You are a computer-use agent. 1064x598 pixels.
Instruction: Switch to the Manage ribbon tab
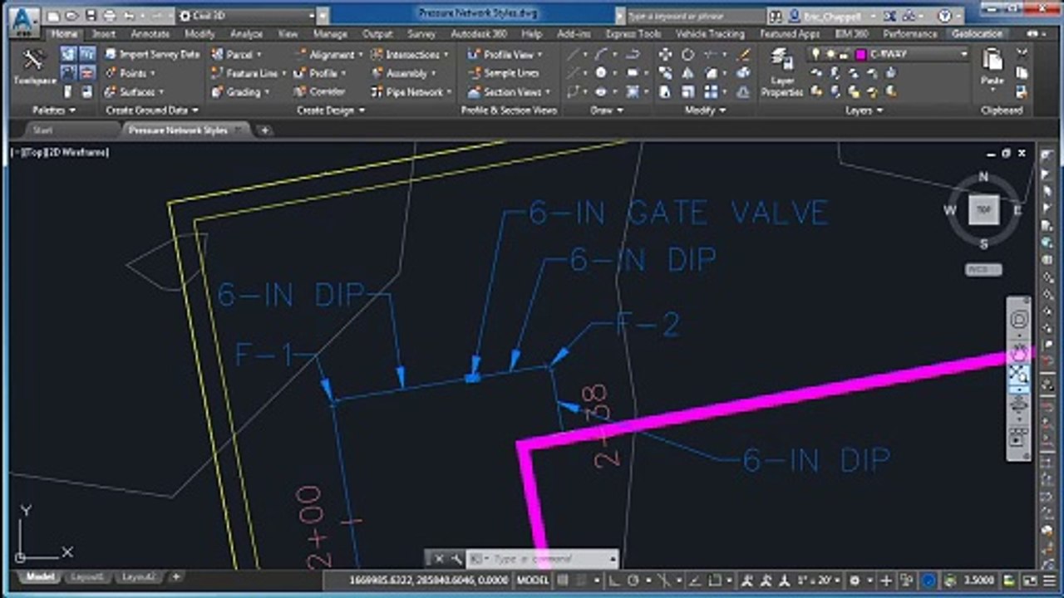[330, 34]
